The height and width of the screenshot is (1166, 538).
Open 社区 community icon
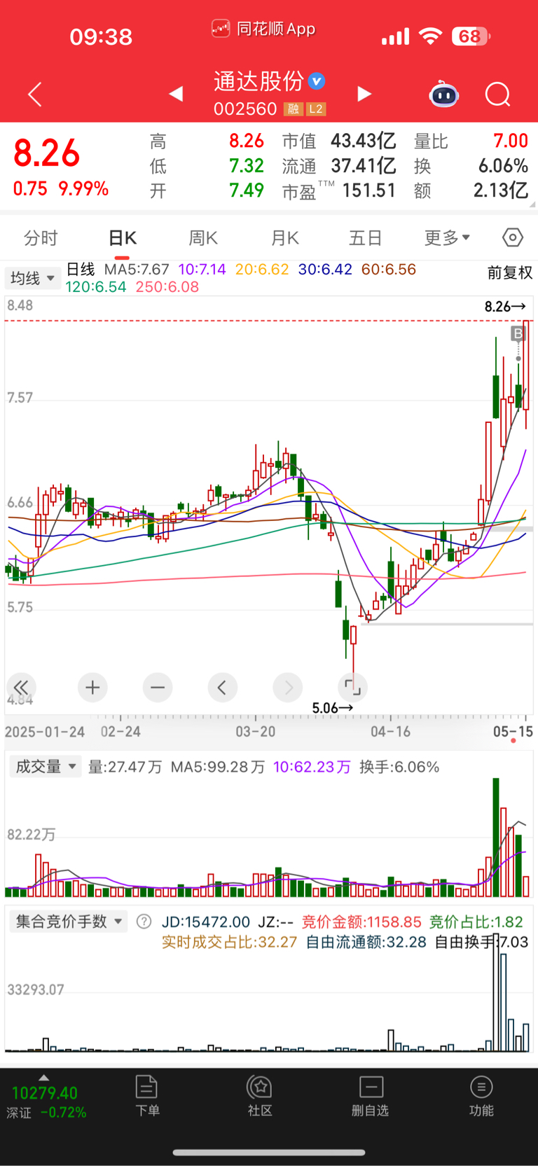tap(260, 1096)
